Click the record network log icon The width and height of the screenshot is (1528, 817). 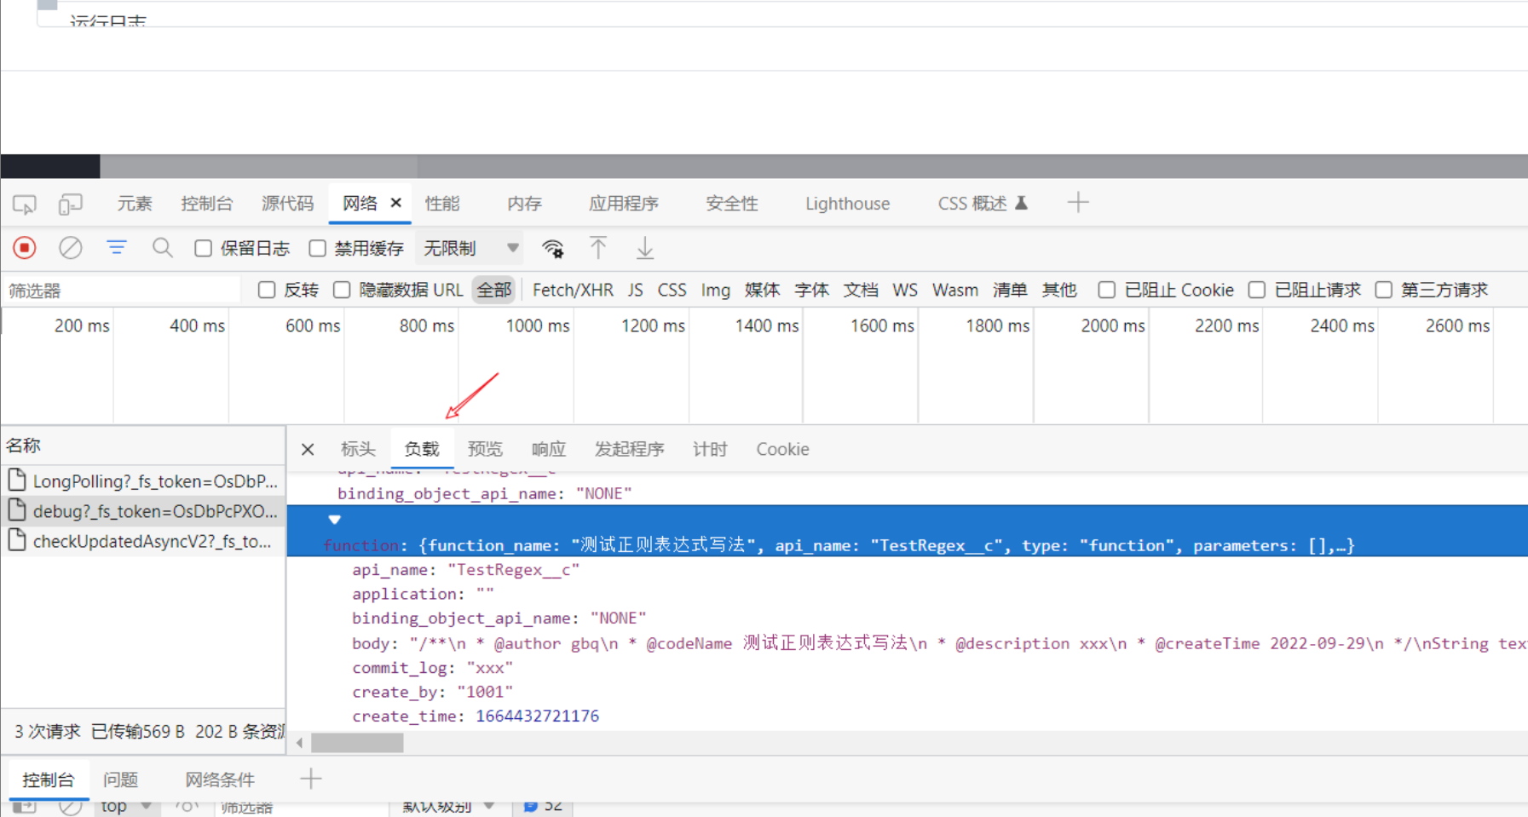25,248
